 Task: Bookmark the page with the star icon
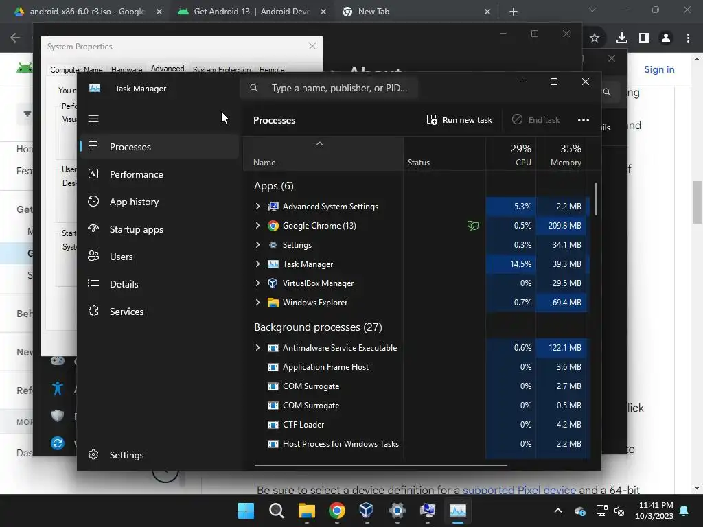pyautogui.click(x=595, y=38)
